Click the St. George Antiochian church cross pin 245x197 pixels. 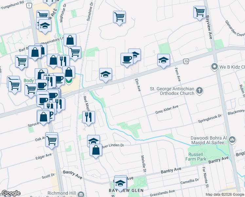tap(199, 91)
